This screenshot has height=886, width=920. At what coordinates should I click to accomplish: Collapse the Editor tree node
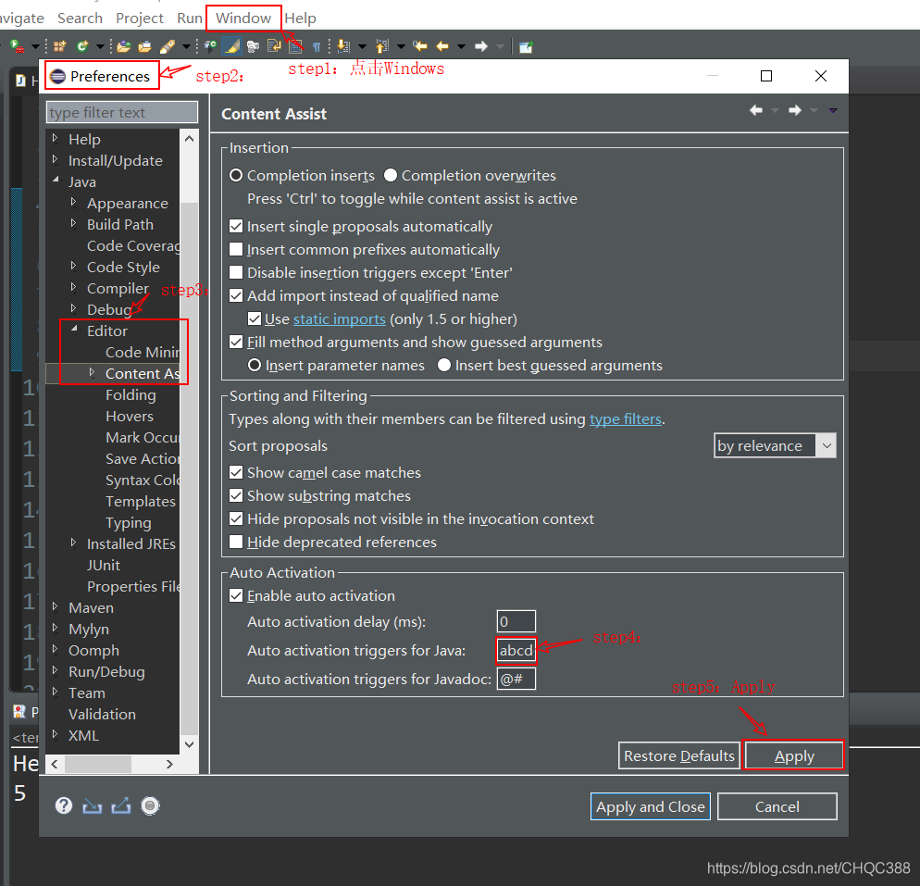(x=74, y=330)
